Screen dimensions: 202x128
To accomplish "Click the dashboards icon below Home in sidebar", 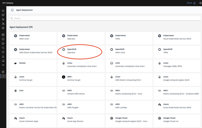I will tap(3, 15).
